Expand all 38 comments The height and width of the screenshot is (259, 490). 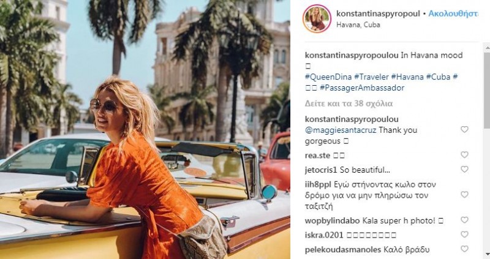tap(349, 103)
